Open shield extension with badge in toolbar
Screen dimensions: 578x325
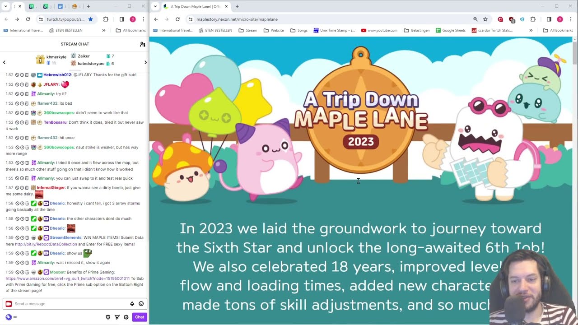tap(511, 19)
